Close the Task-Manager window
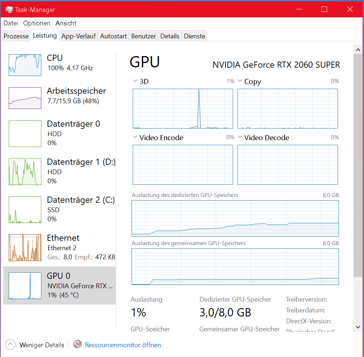 (x=350, y=9)
